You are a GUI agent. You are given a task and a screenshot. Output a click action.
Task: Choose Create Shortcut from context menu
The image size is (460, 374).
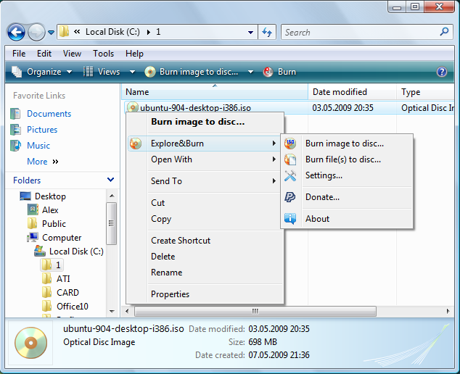click(x=181, y=241)
